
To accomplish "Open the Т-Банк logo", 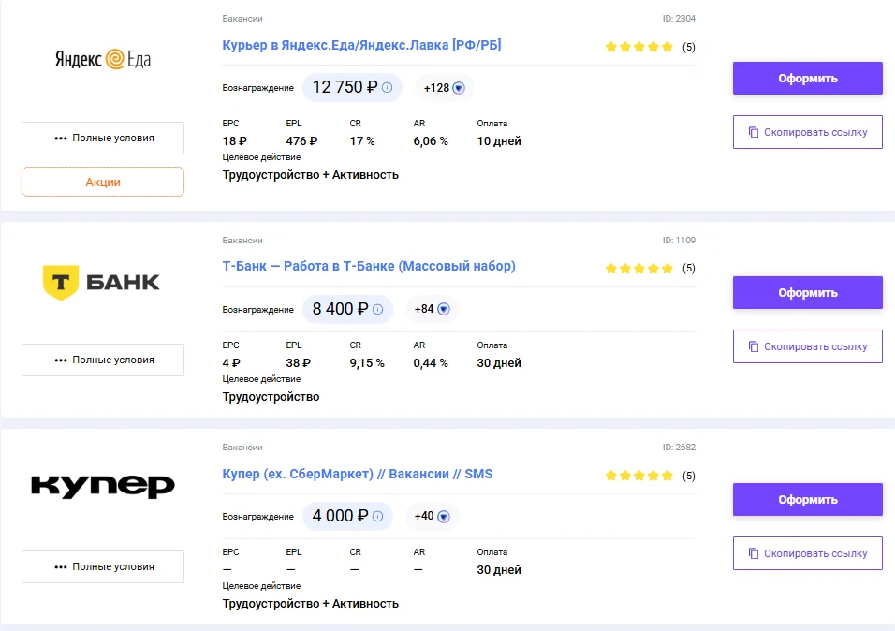I will (102, 282).
